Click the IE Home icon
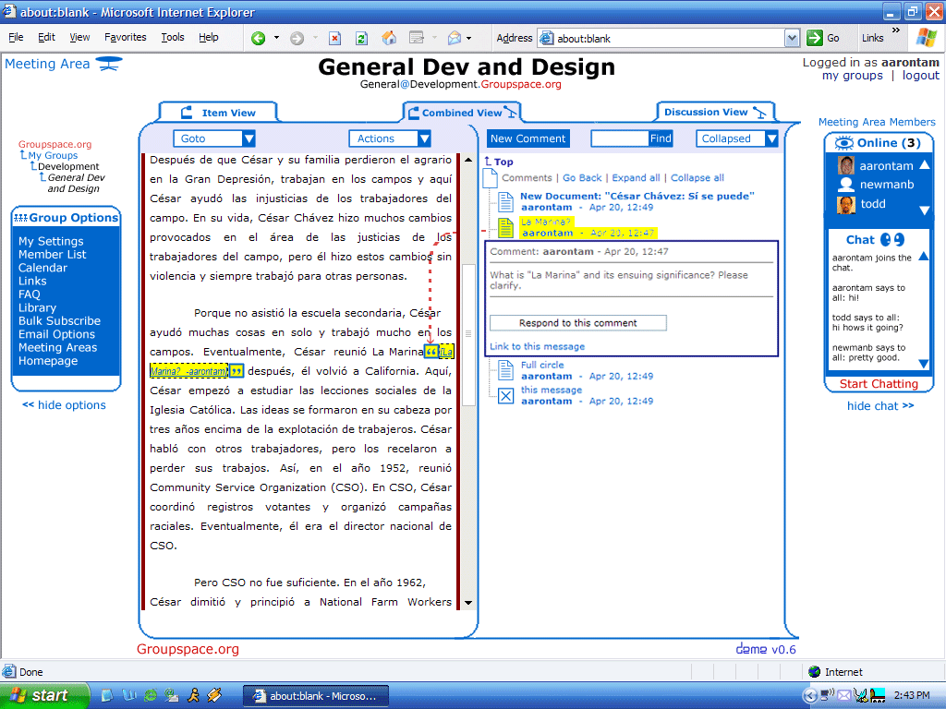This screenshot has height=709, width=946. click(x=389, y=38)
